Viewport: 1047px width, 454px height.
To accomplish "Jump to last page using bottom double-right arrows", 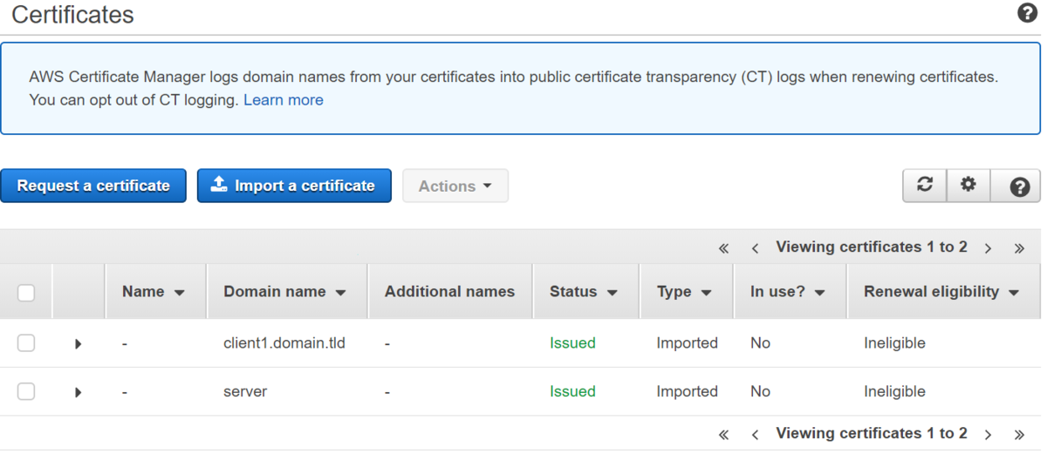I will (1019, 434).
